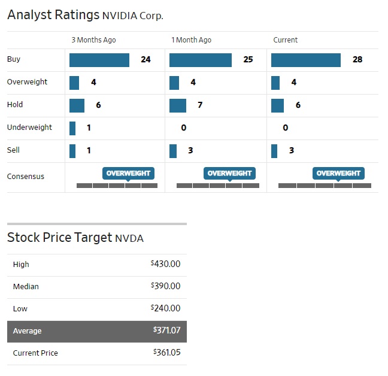The width and height of the screenshot is (388, 376).
Task: Click the Current column header
Action: [x=285, y=40]
